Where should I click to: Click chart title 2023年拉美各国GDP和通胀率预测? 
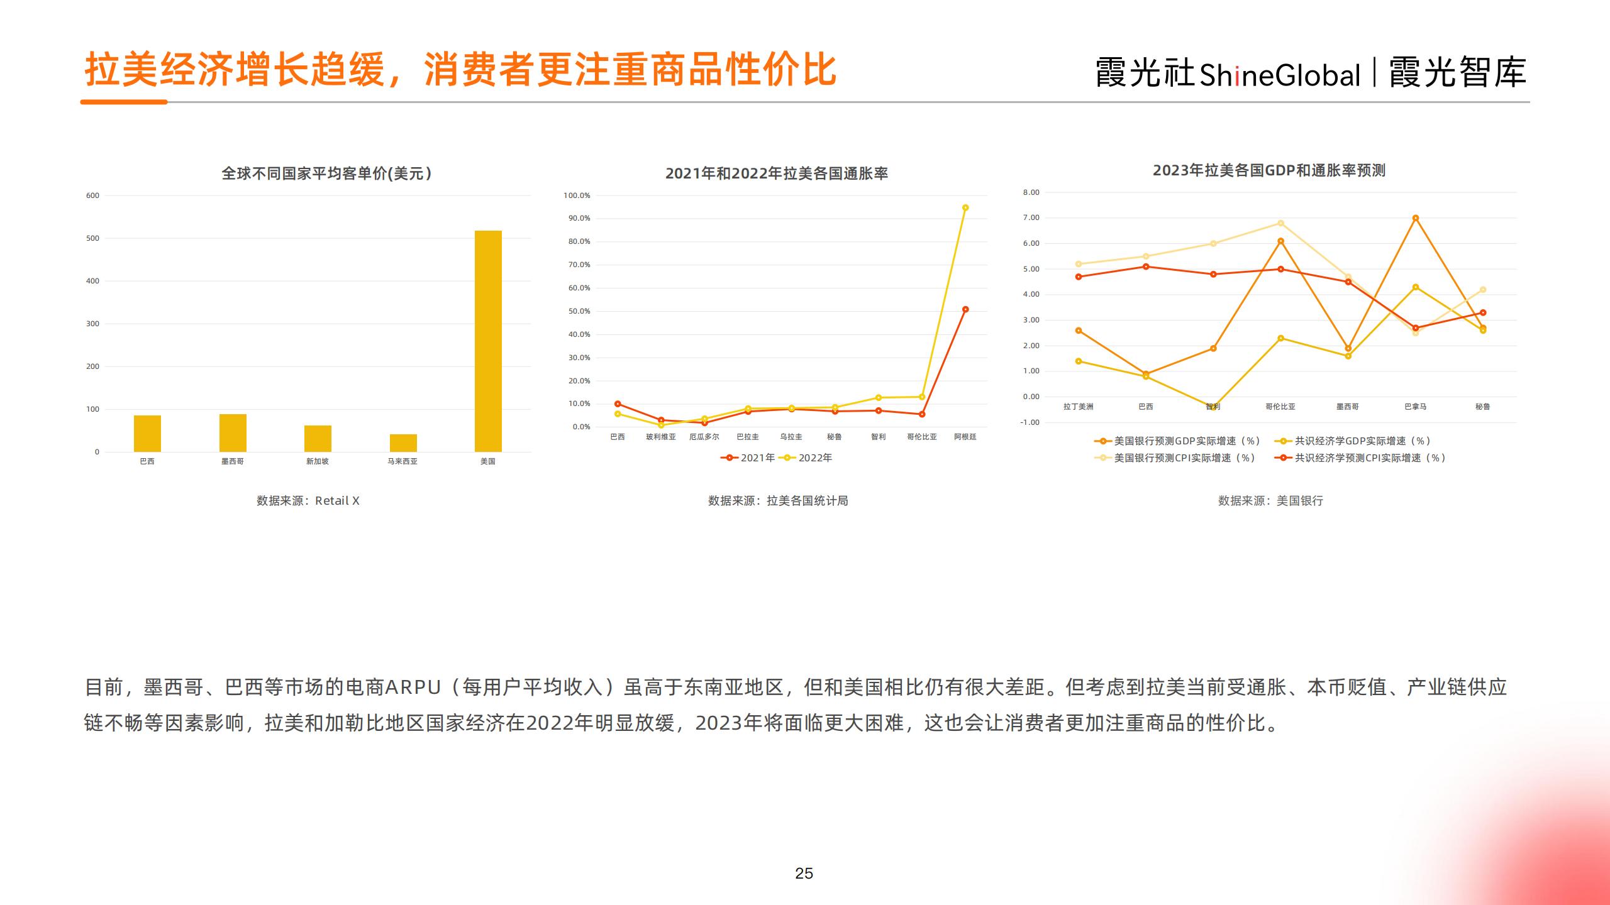1269,170
